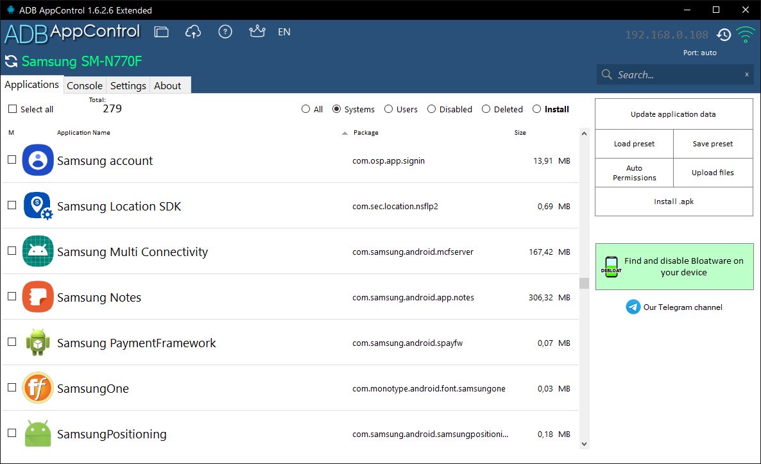Click the Install .apk button
Image resolution: width=761 pixels, height=464 pixels.
pos(674,202)
